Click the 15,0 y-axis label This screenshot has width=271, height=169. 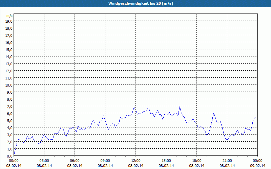click(x=9, y=49)
